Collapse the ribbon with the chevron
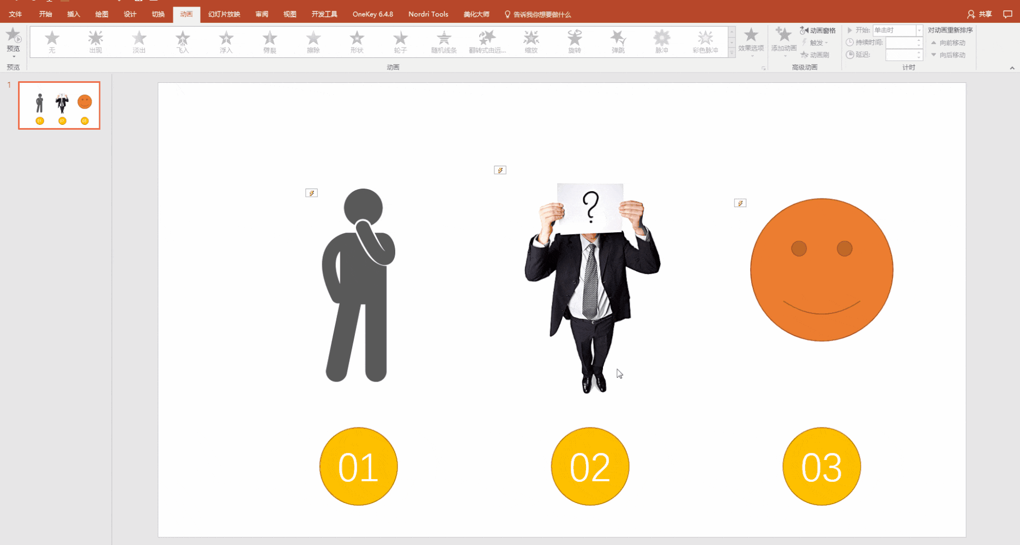 pyautogui.click(x=1012, y=68)
